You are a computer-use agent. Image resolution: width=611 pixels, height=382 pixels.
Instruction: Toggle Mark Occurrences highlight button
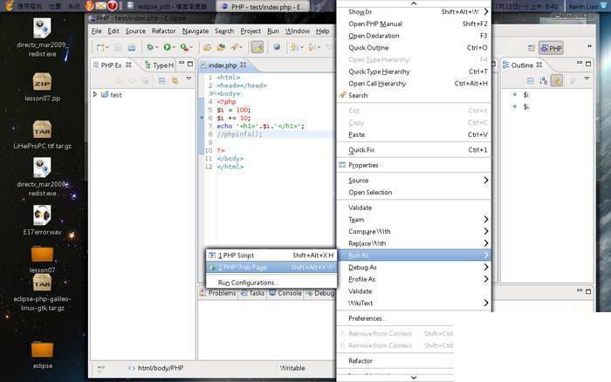(257, 47)
